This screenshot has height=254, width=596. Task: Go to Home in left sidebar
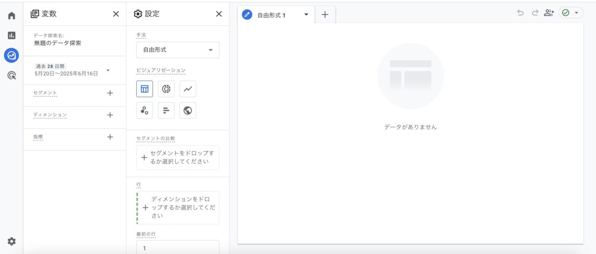click(11, 16)
